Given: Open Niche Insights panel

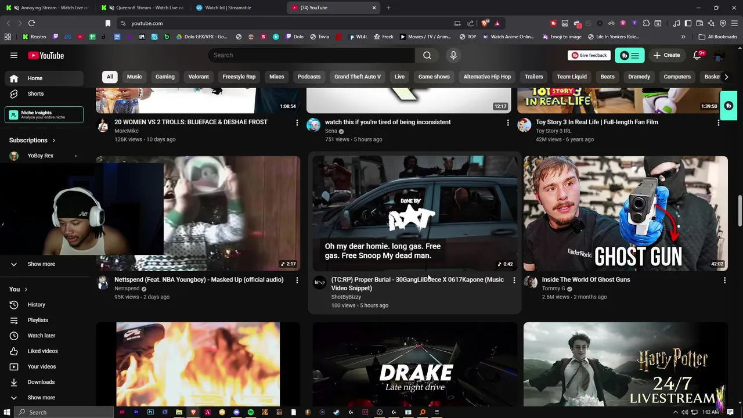Looking at the screenshot, I should tap(44, 114).
